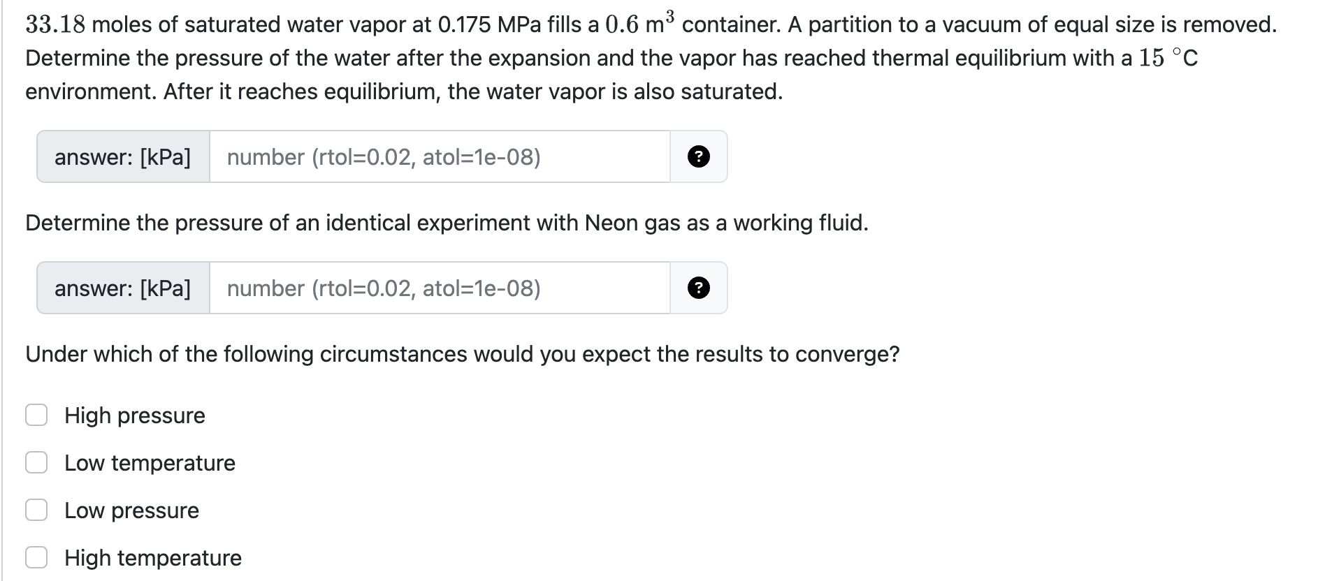The width and height of the screenshot is (1318, 581).
Task: Enable the Low pressure checkbox
Action: (36, 510)
